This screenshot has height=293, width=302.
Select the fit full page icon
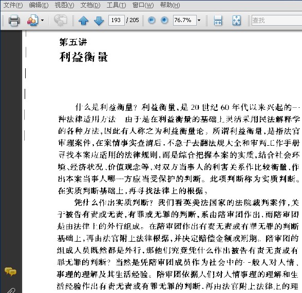(236, 20)
